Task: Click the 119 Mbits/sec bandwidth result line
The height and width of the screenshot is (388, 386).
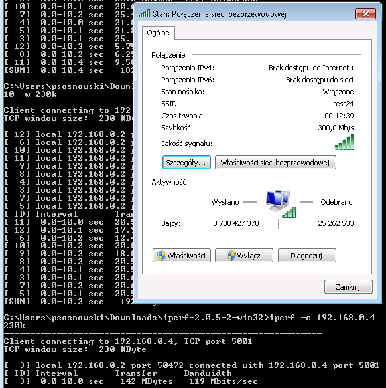Action: coord(131,381)
